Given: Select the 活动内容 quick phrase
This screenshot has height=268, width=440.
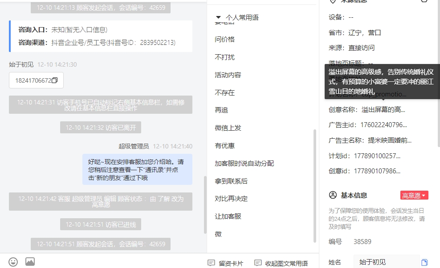Looking at the screenshot, I should tap(228, 75).
